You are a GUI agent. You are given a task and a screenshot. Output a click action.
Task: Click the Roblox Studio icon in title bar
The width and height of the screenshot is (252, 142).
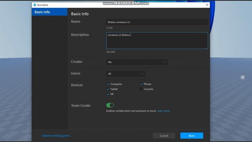[x=35, y=5]
